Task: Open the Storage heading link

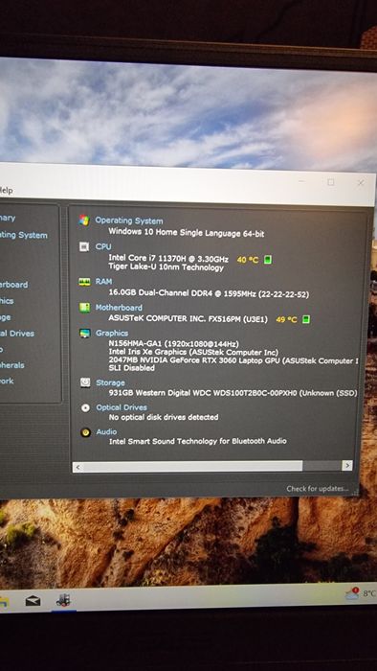Action: pos(111,382)
